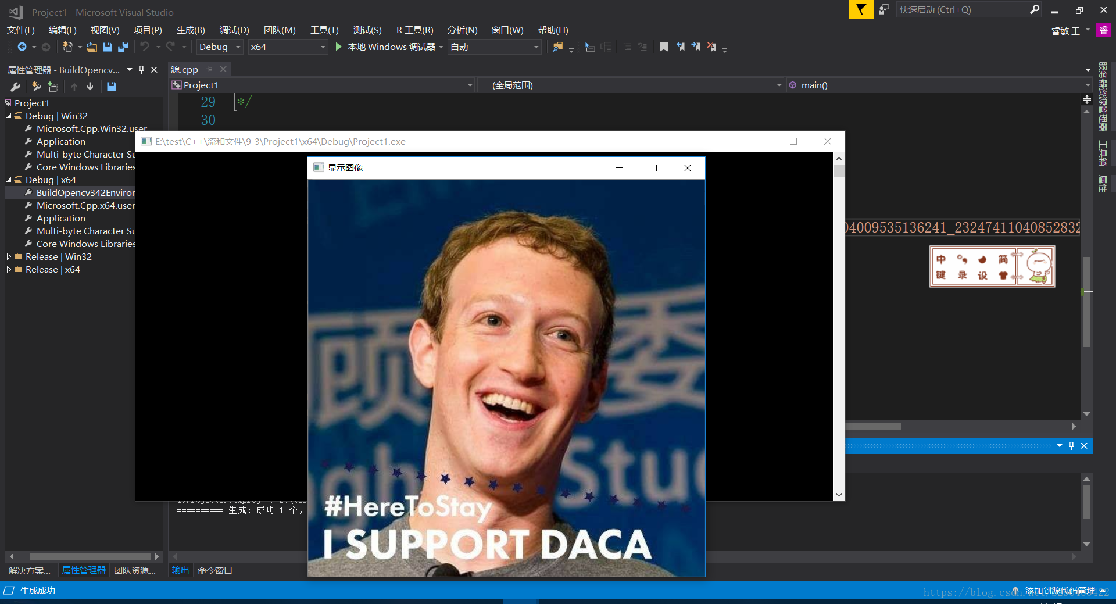The height and width of the screenshot is (604, 1116).
Task: Go to next bookmark icon
Action: (x=696, y=47)
